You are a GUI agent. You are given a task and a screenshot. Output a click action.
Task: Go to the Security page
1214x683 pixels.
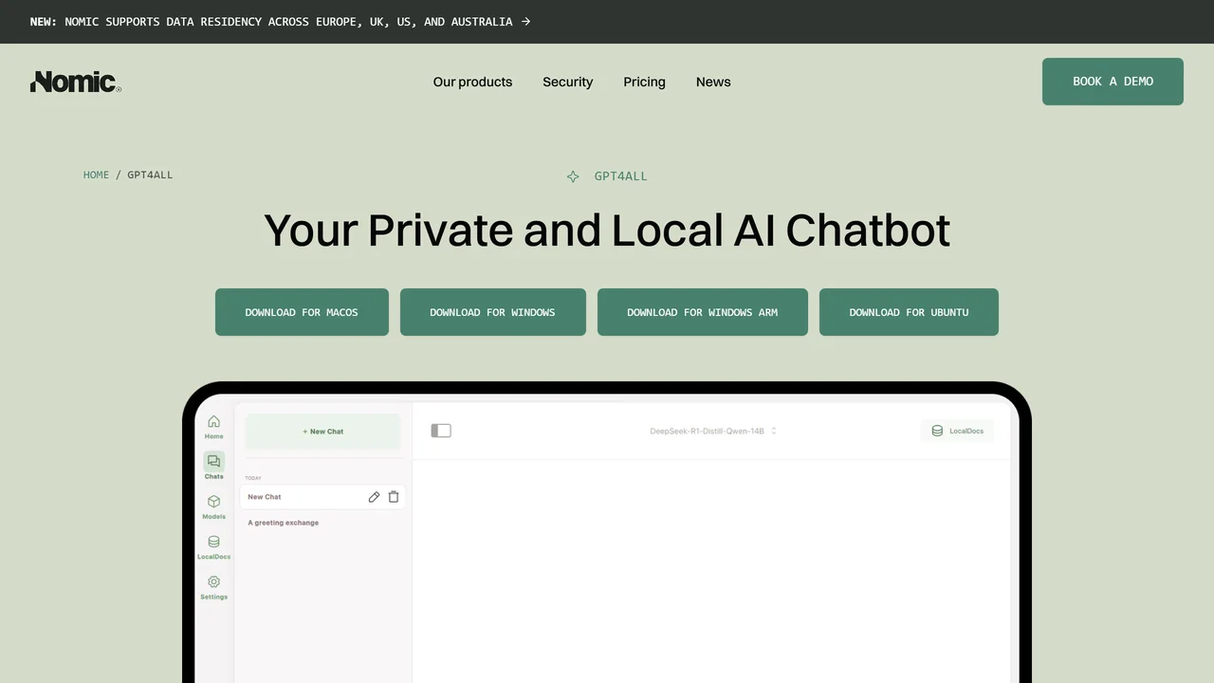[x=568, y=82]
